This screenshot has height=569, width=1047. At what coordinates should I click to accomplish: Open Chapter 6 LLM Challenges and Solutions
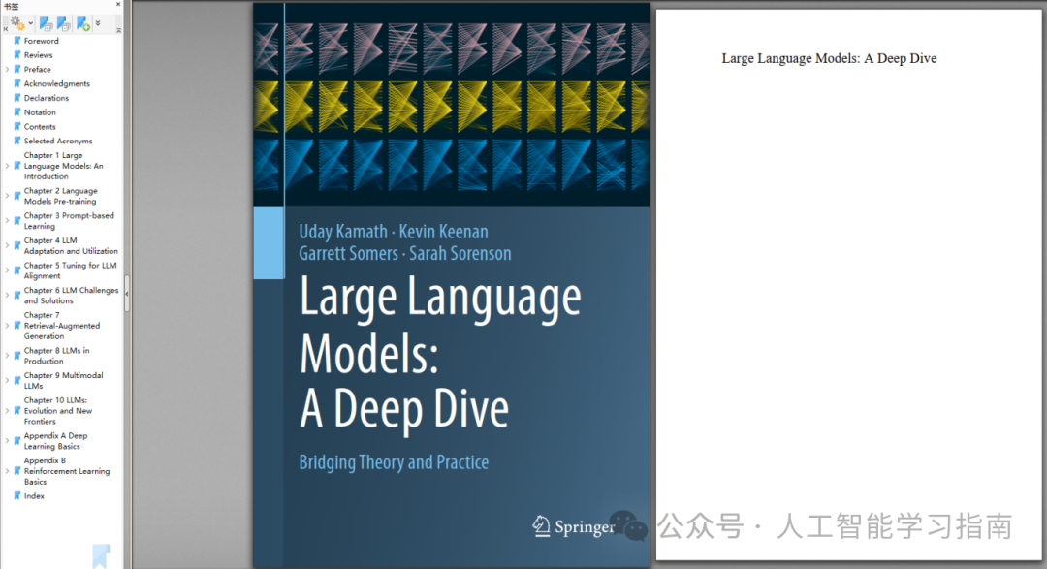tap(71, 296)
